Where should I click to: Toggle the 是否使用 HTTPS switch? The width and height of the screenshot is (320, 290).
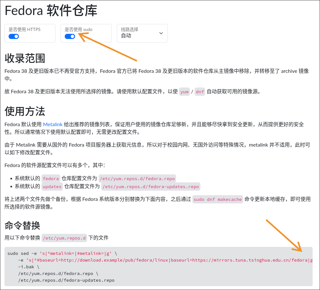tap(14, 36)
